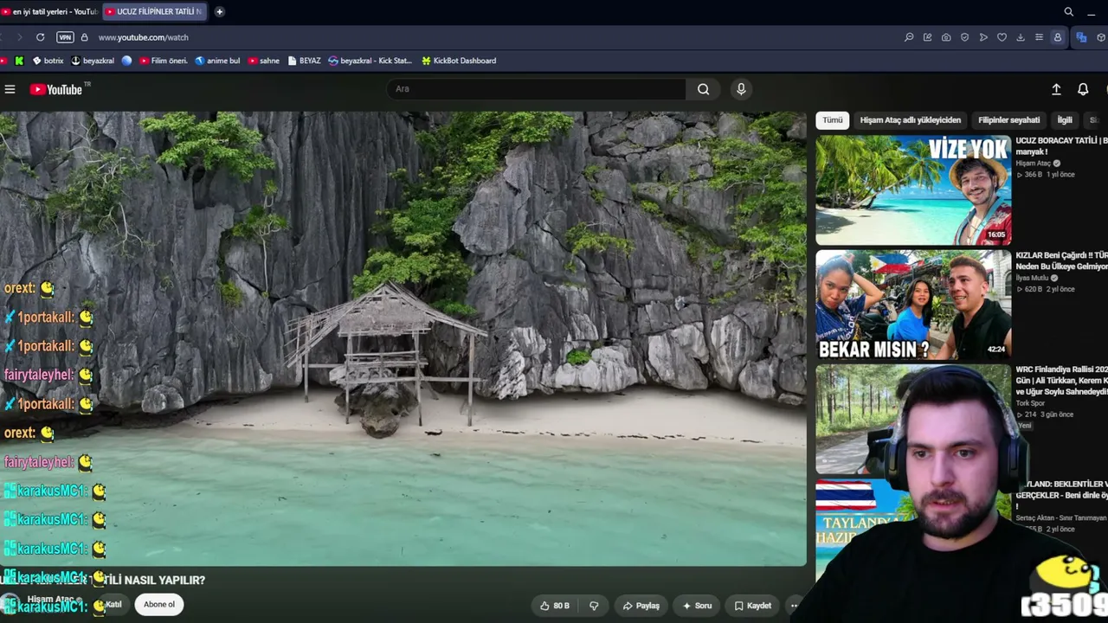Viewport: 1108px width, 623px height.
Task: Like the video showing 80 B
Action: pyautogui.click(x=554, y=606)
